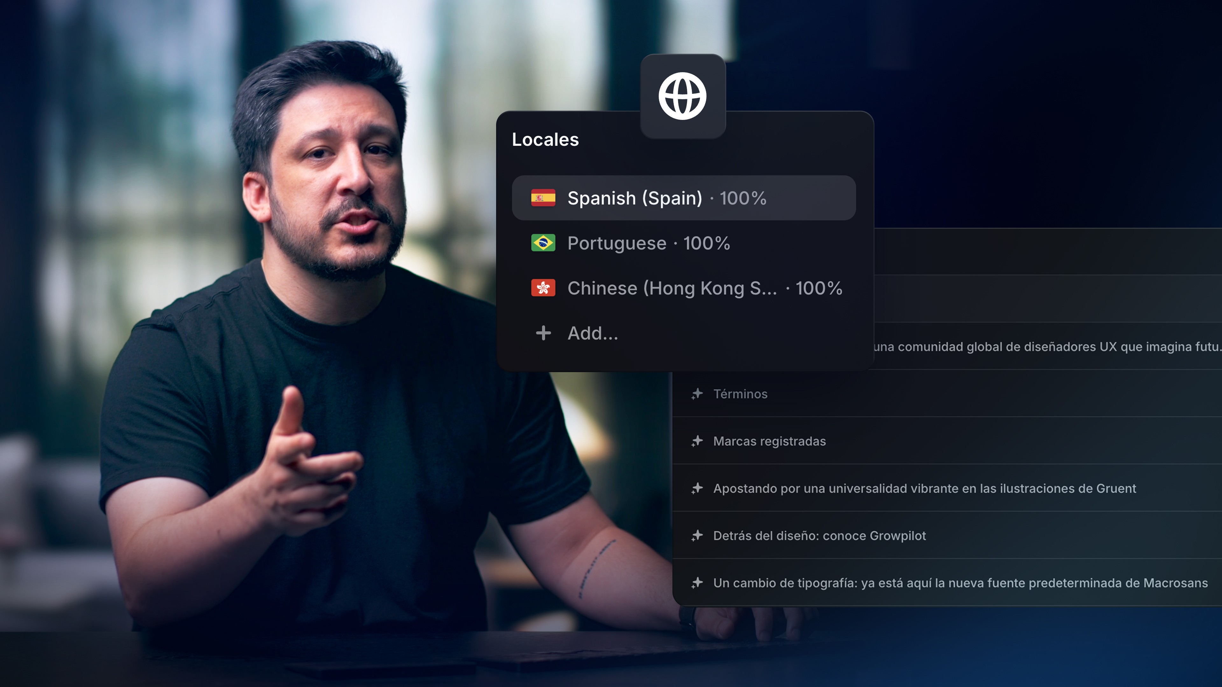The image size is (1222, 687).
Task: Open 'Detrás del diseño: conoce Growpilot' entry
Action: click(819, 536)
